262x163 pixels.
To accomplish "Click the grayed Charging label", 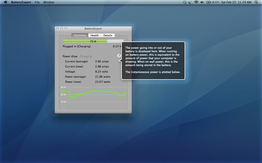I will 86,56.
